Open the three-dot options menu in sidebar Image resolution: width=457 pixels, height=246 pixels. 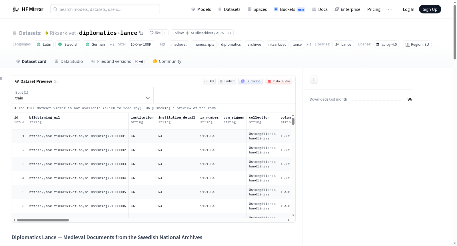(314, 79)
